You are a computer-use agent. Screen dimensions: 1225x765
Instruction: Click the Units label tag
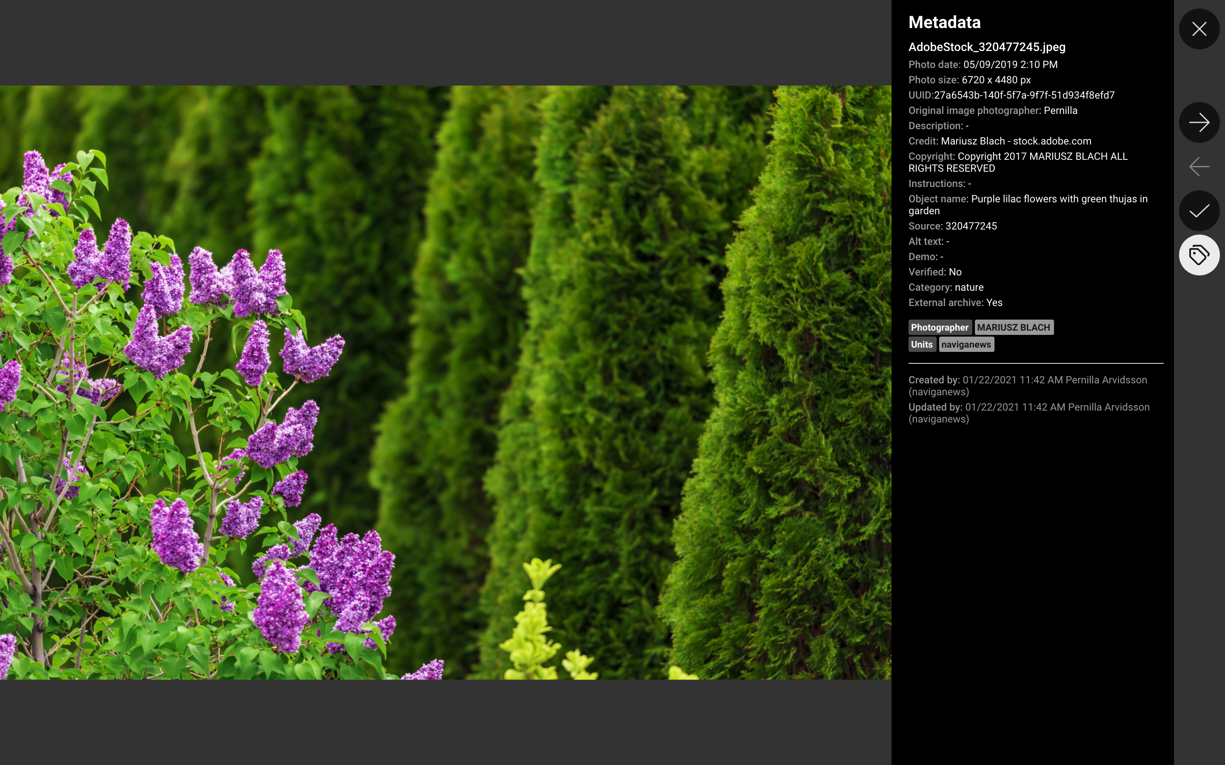click(x=921, y=345)
